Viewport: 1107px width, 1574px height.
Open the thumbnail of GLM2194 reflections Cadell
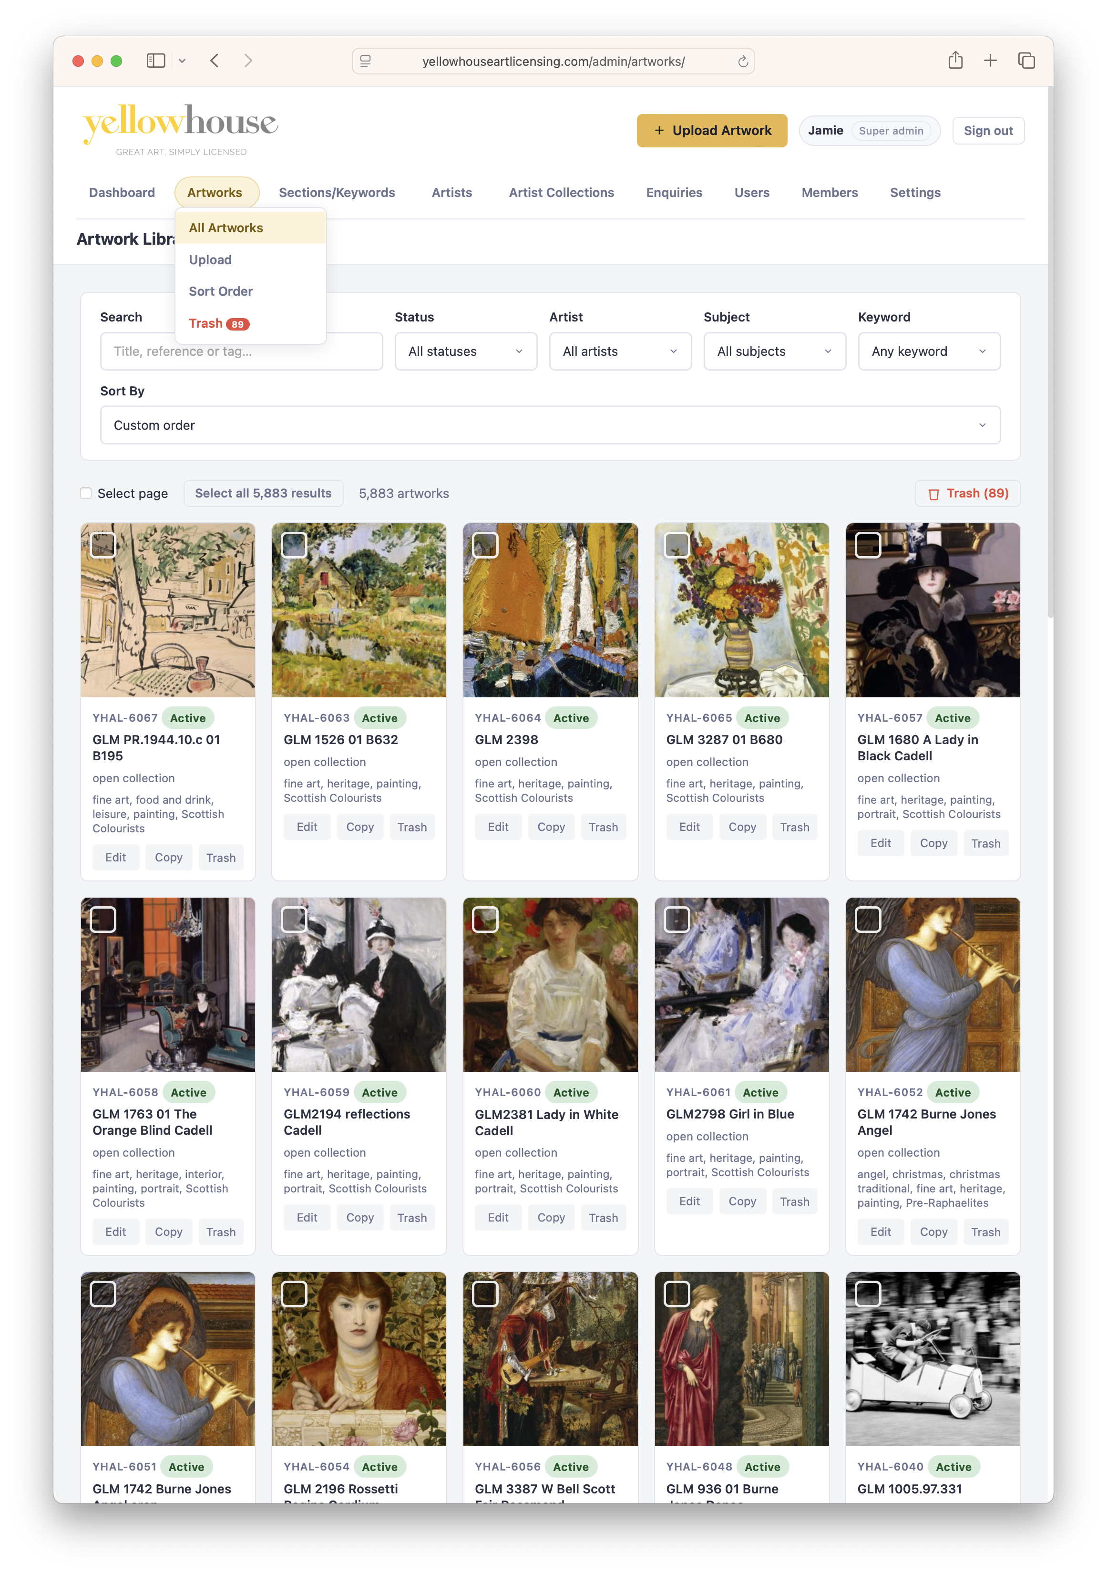pyautogui.click(x=359, y=984)
